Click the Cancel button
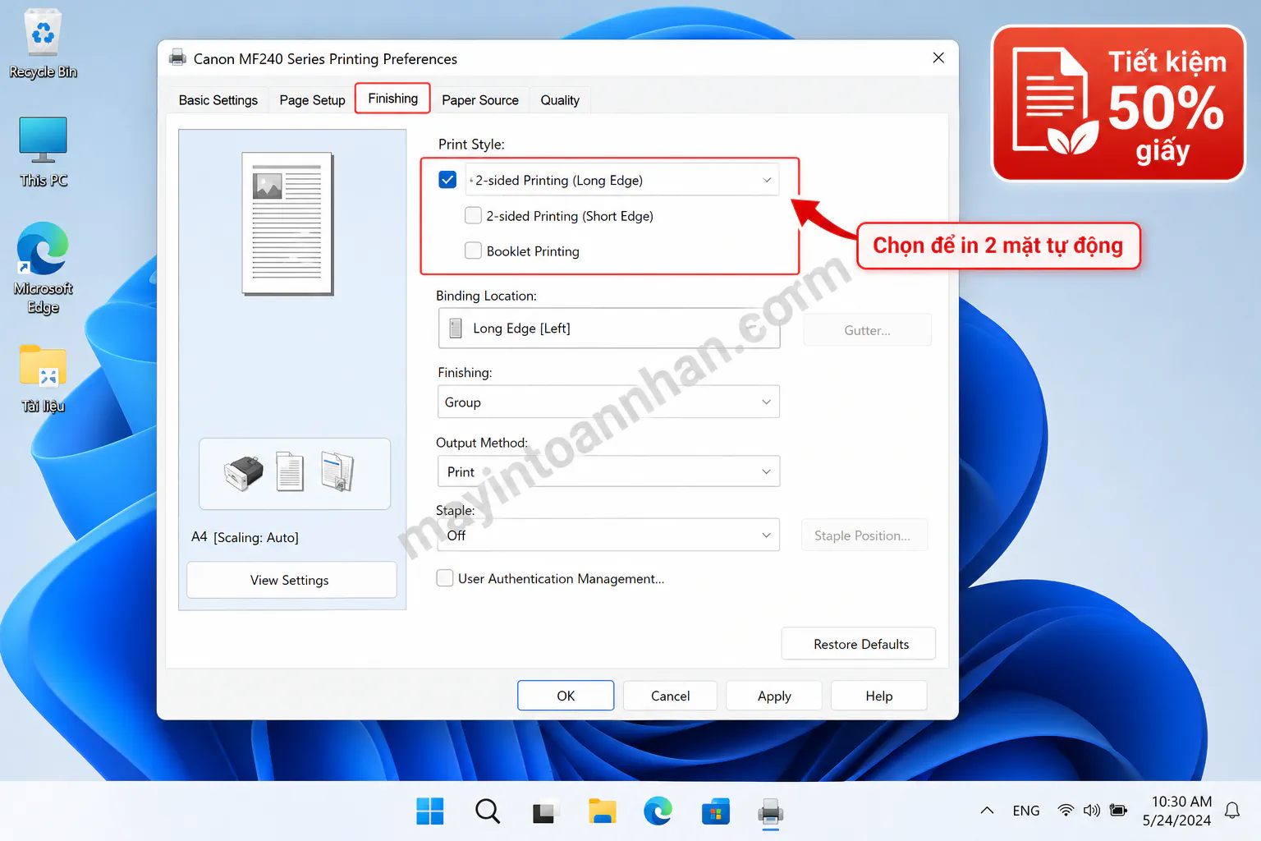The height and width of the screenshot is (841, 1261). tap(670, 696)
